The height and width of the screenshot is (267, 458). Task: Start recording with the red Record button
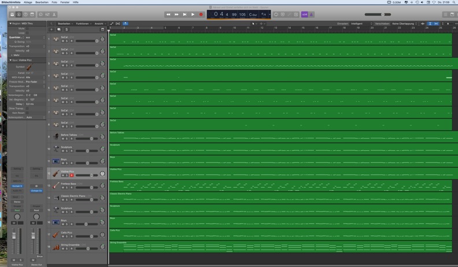(x=201, y=14)
